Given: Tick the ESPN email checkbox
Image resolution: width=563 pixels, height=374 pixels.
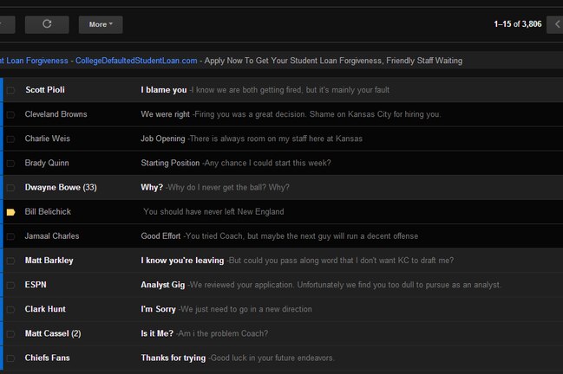Looking at the screenshot, I should pyautogui.click(x=10, y=285).
